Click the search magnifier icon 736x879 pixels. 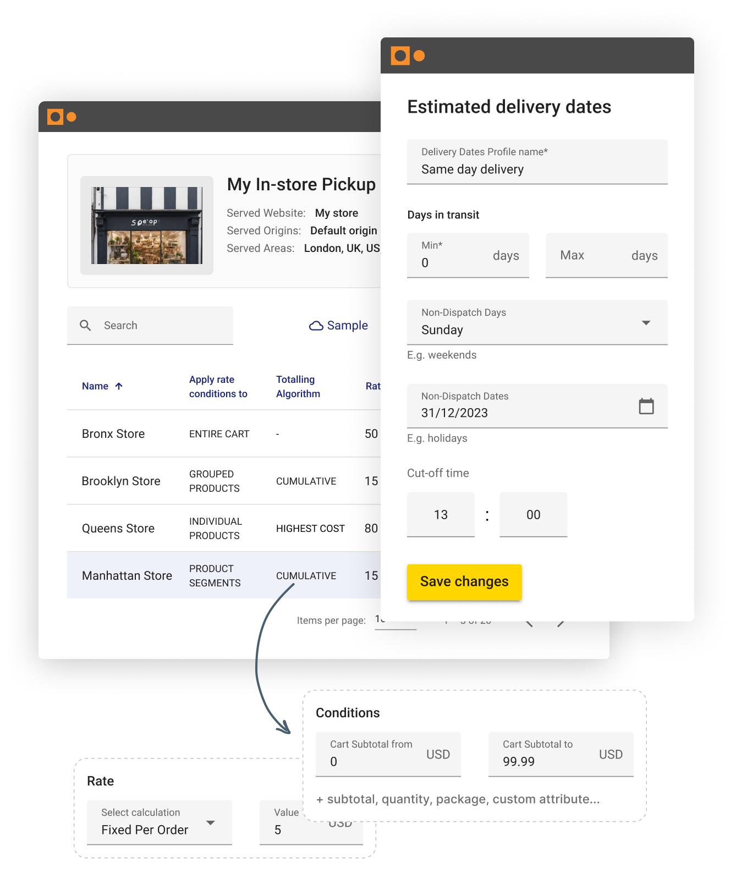[86, 325]
